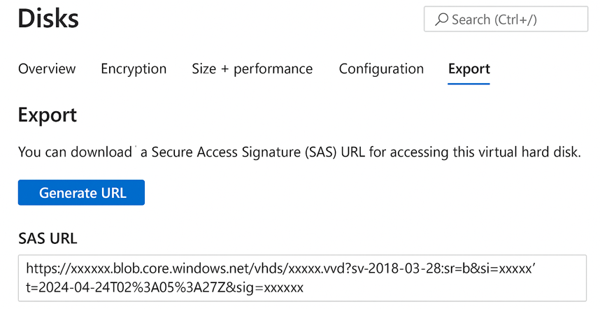600x309 pixels.
Task: Select the Size + performance tab
Action: pyautogui.click(x=252, y=69)
